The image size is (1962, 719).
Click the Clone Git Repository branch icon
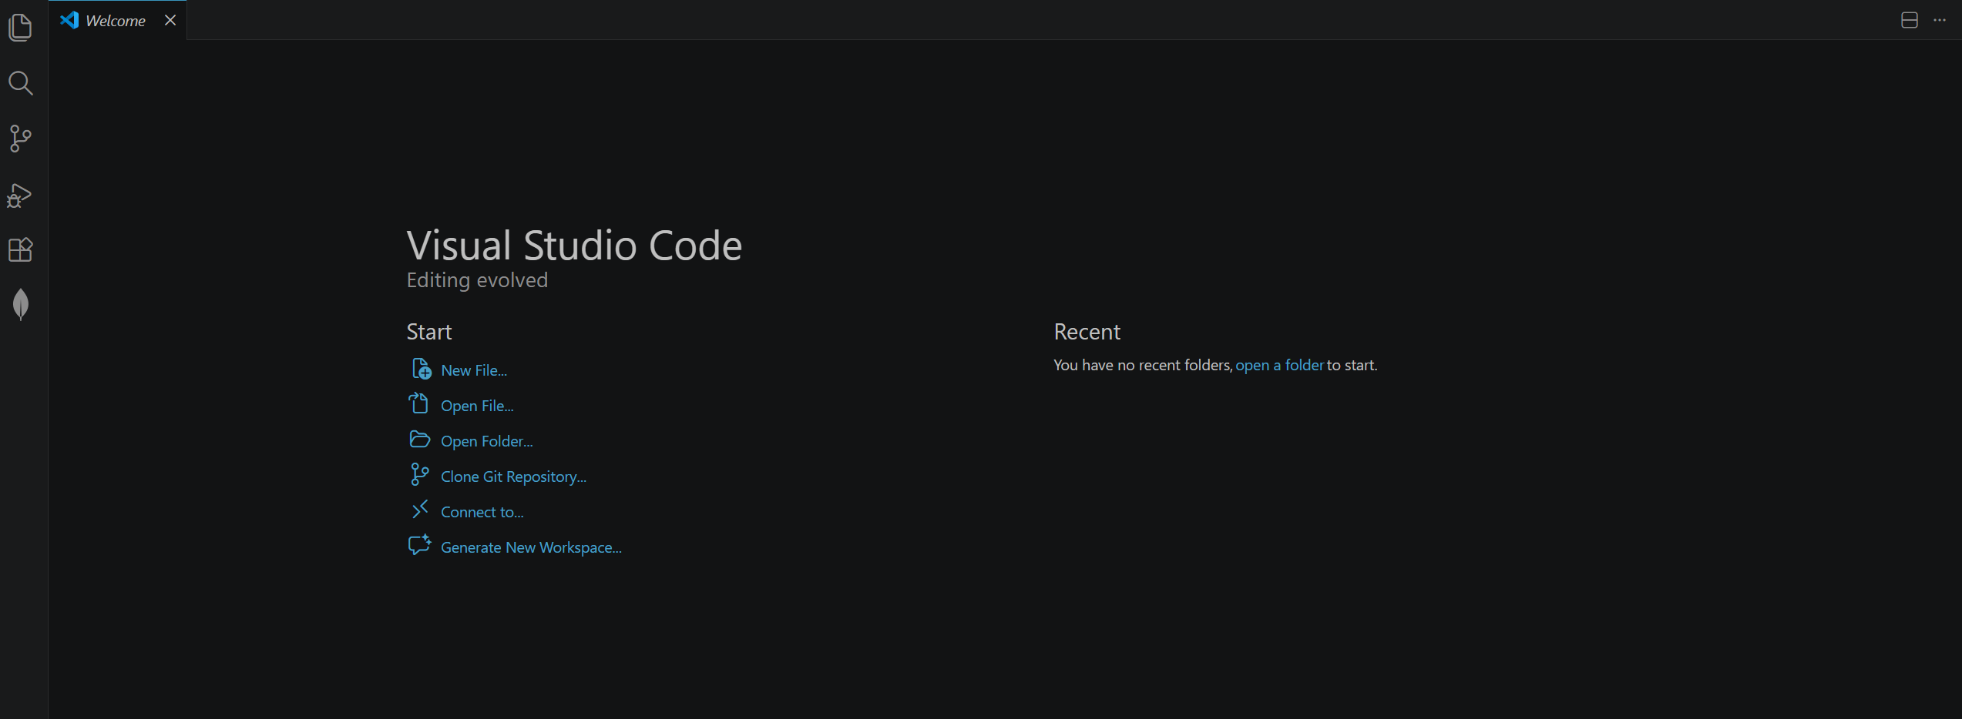click(420, 475)
